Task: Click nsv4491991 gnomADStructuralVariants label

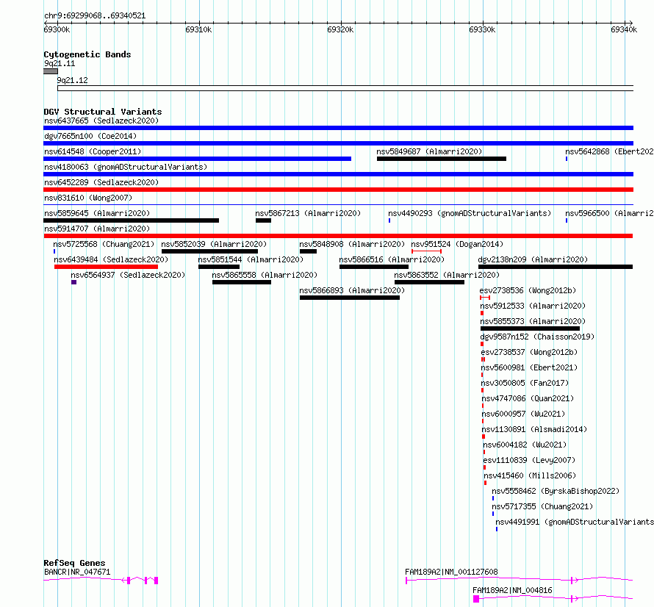Action: tap(575, 522)
